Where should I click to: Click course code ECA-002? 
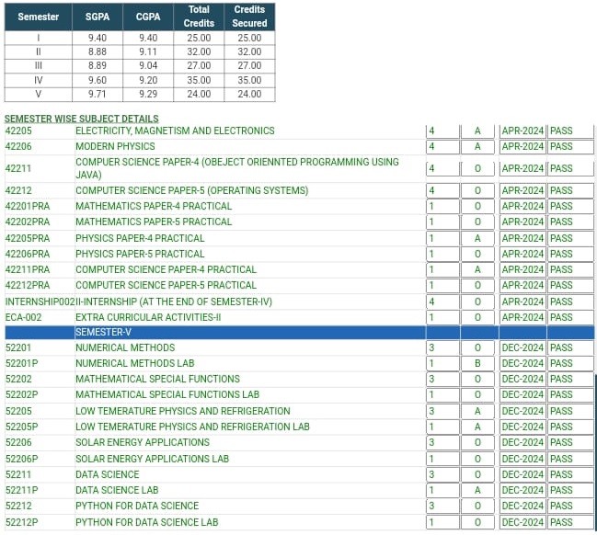(23, 317)
